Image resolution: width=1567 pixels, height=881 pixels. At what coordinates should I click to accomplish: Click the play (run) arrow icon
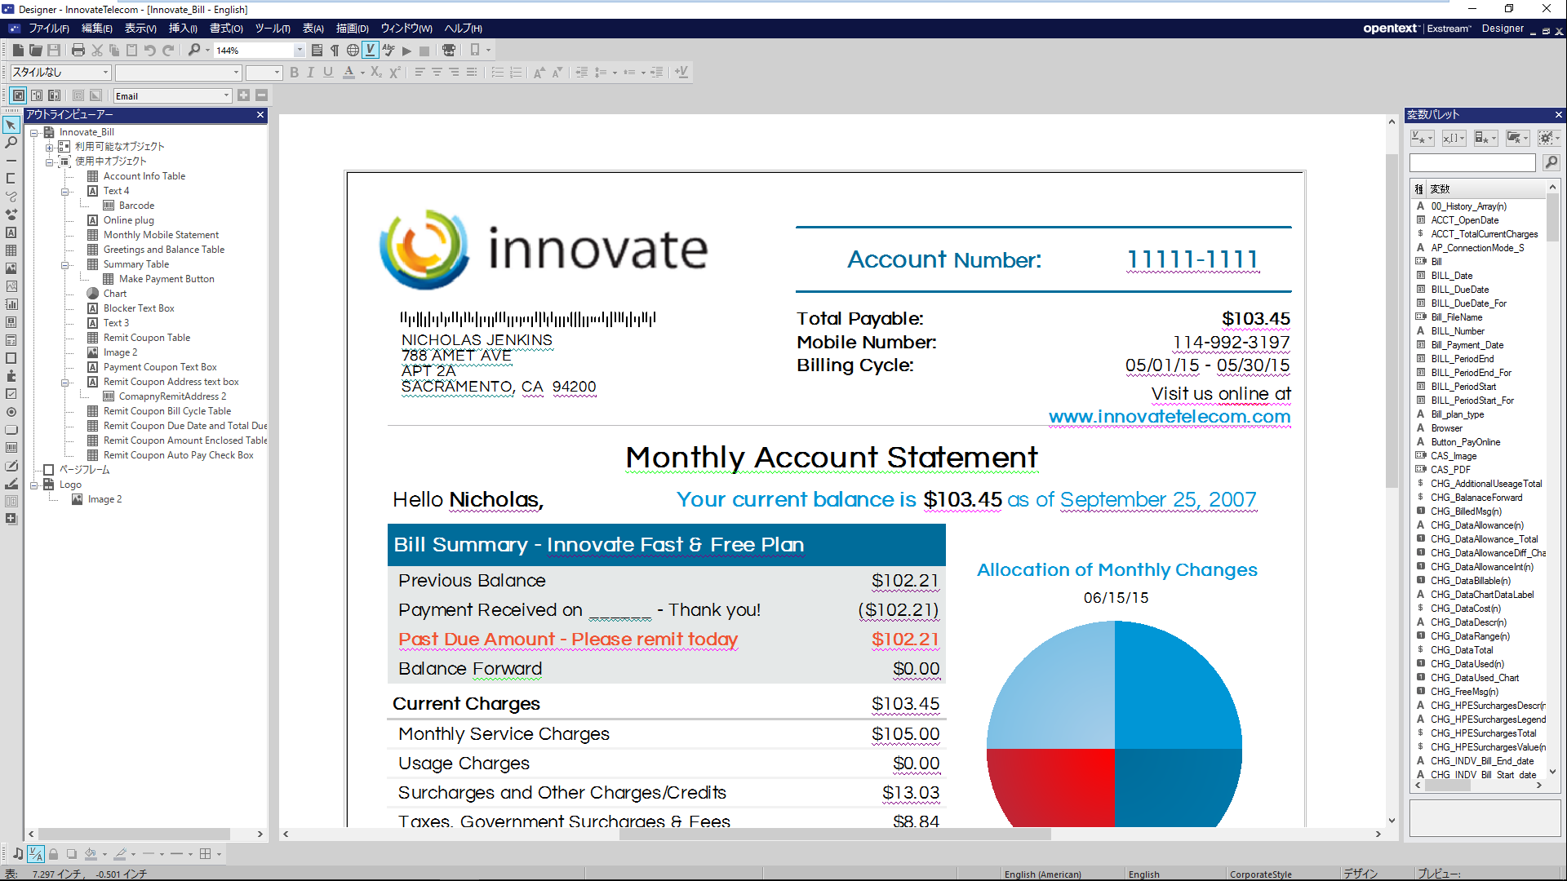[406, 51]
